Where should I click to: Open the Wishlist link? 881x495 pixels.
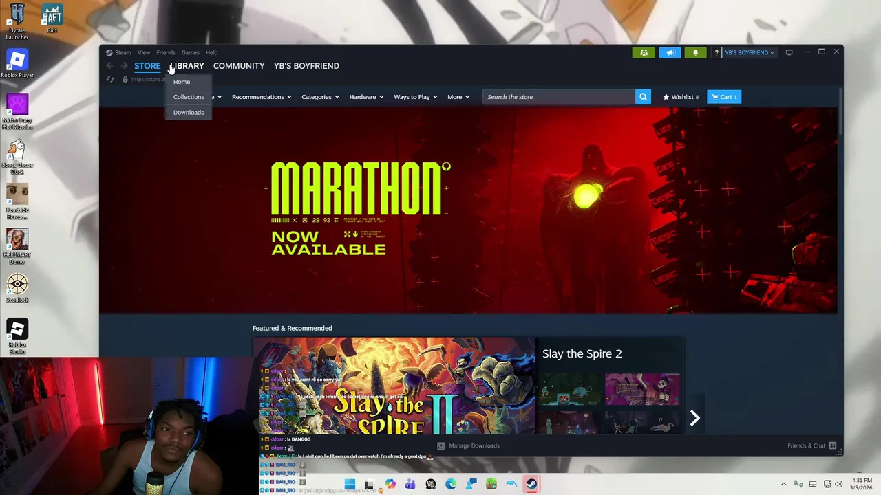coord(681,97)
